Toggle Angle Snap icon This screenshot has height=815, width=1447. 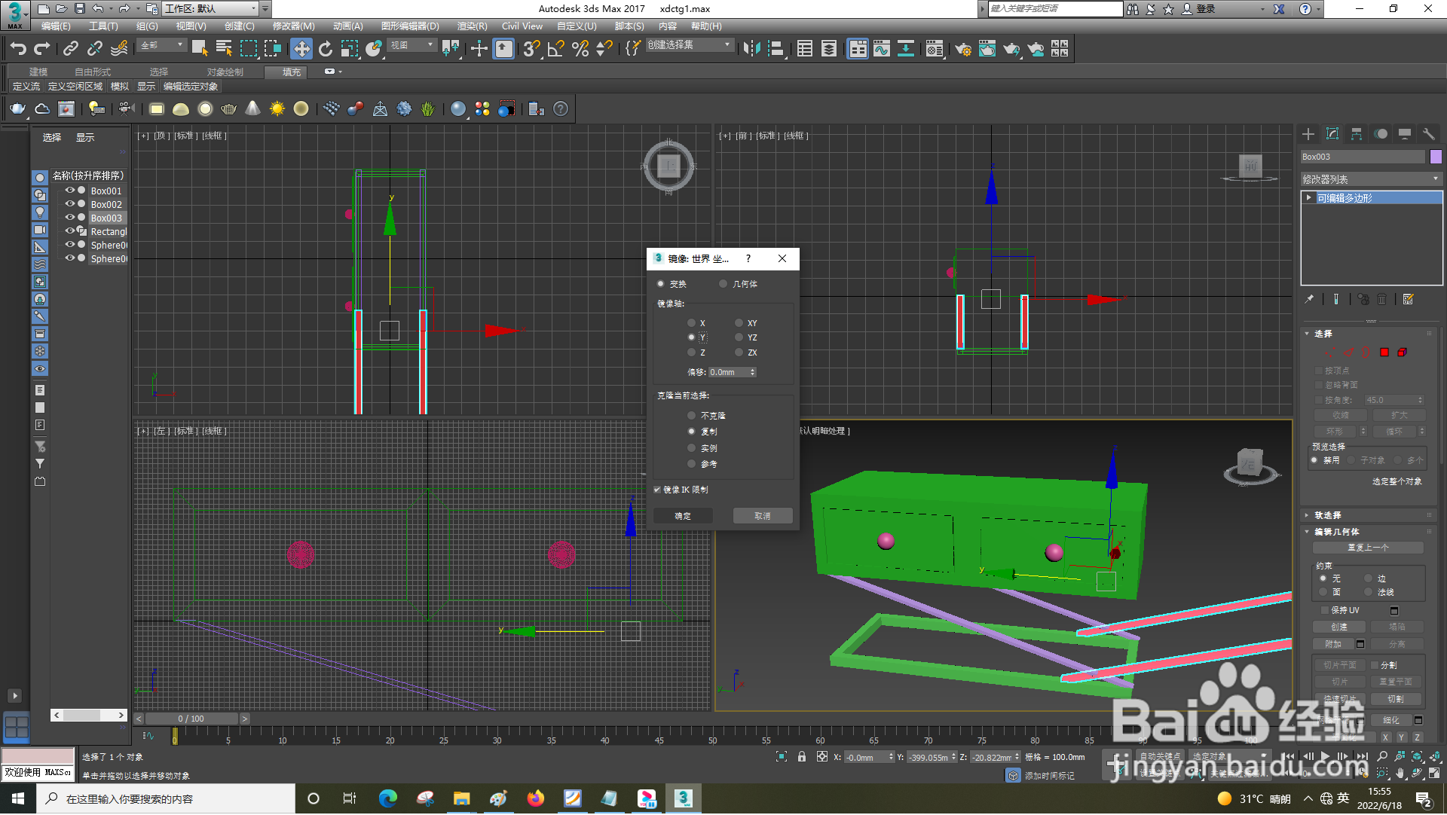click(556, 49)
